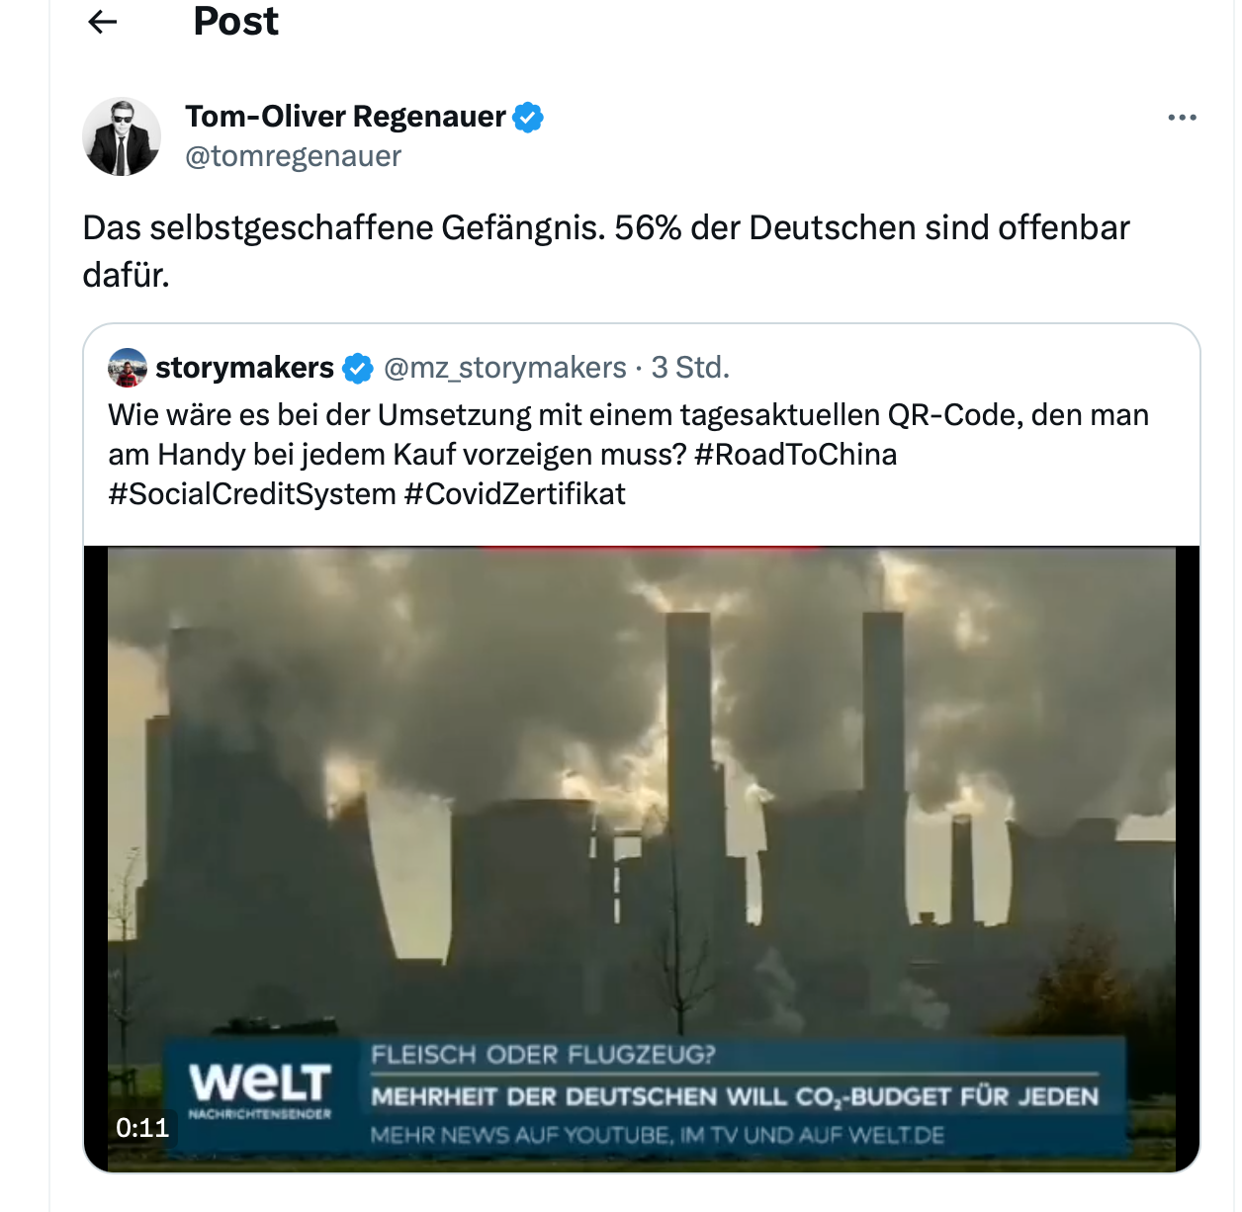Click the quoted post text about QR-Code
1242x1212 pixels.
point(628,455)
